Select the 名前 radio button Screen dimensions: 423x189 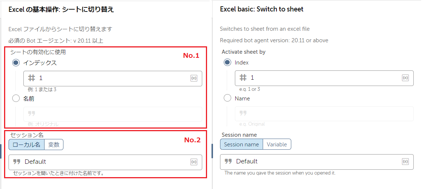[x=16, y=99]
